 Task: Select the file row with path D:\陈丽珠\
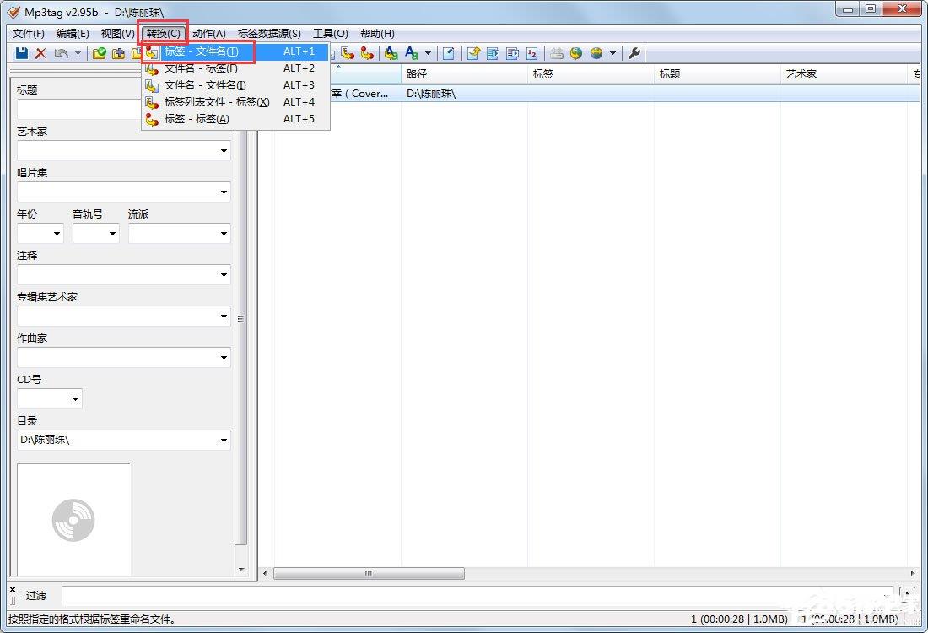(590, 94)
